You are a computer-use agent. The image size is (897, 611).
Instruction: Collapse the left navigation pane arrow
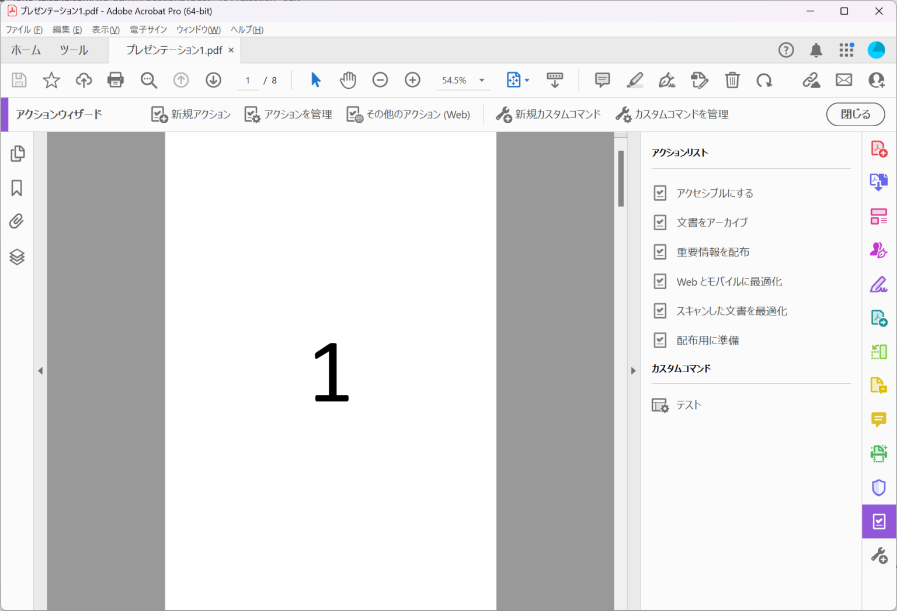pos(40,370)
